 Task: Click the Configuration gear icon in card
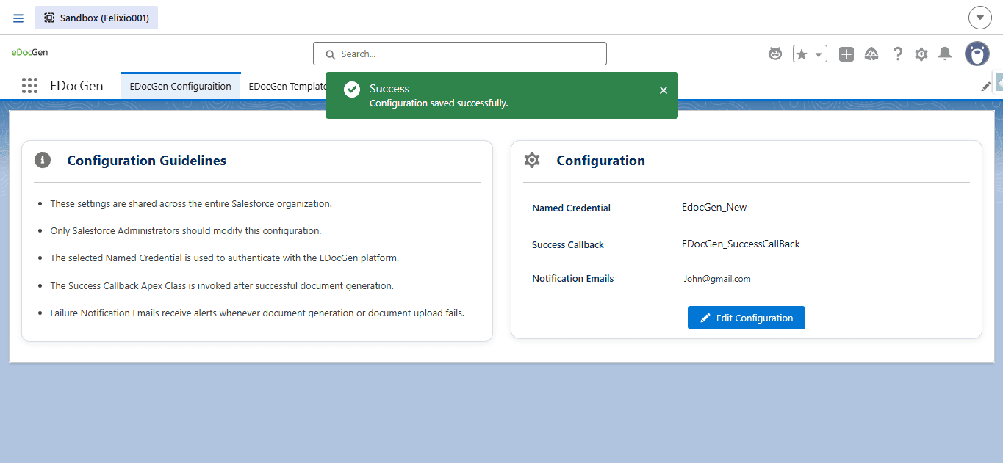pyautogui.click(x=532, y=160)
